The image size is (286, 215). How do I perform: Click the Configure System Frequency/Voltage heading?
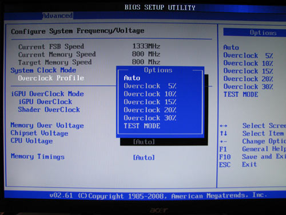pos(78,31)
